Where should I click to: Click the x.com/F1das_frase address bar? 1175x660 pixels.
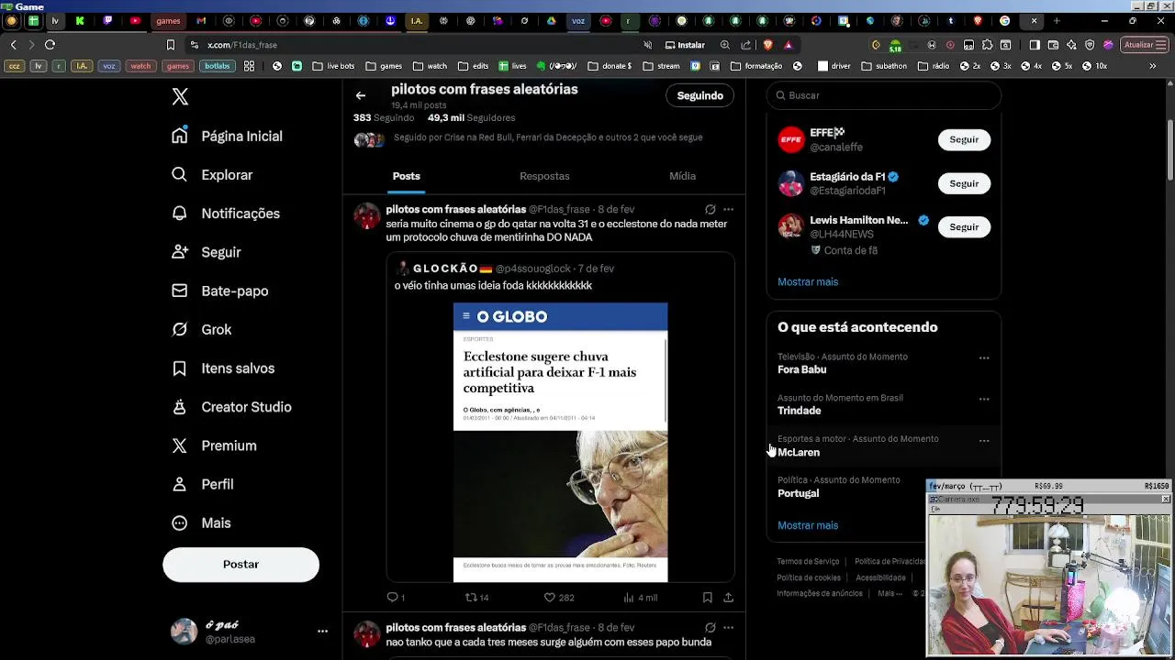[x=242, y=45]
